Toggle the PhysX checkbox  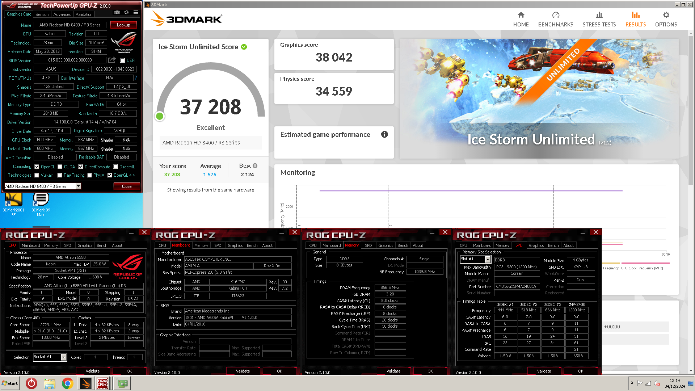pyautogui.click(x=89, y=175)
